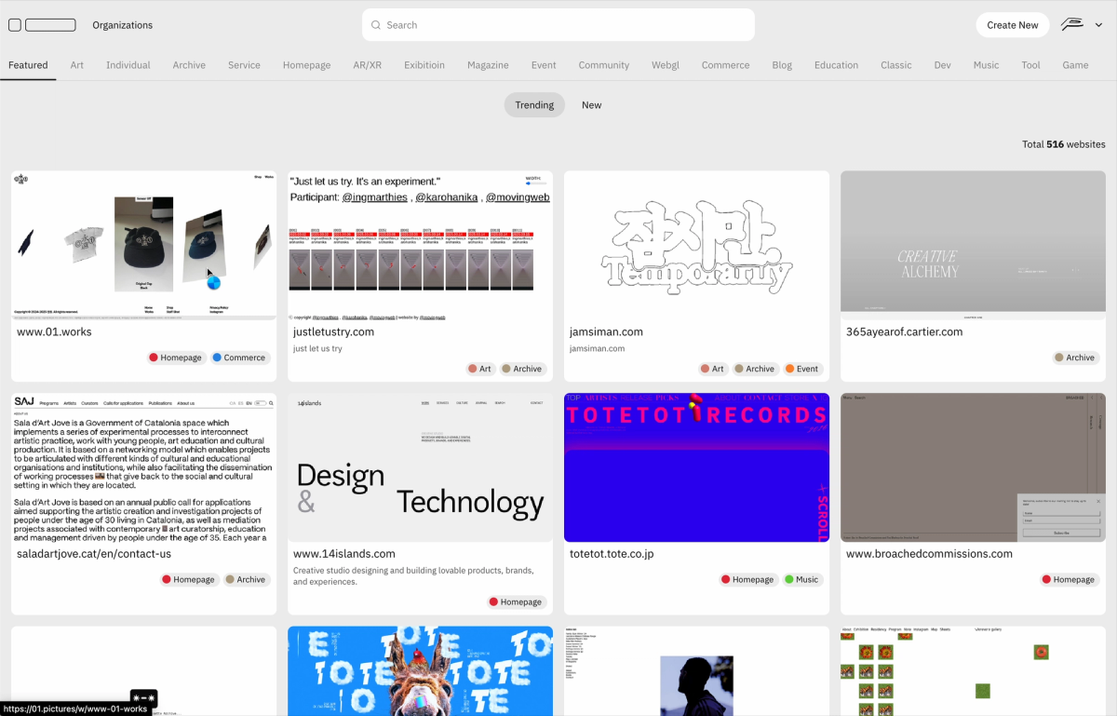Open the broachedcommissions preview image
This screenshot has height=716, width=1117.
(x=973, y=467)
